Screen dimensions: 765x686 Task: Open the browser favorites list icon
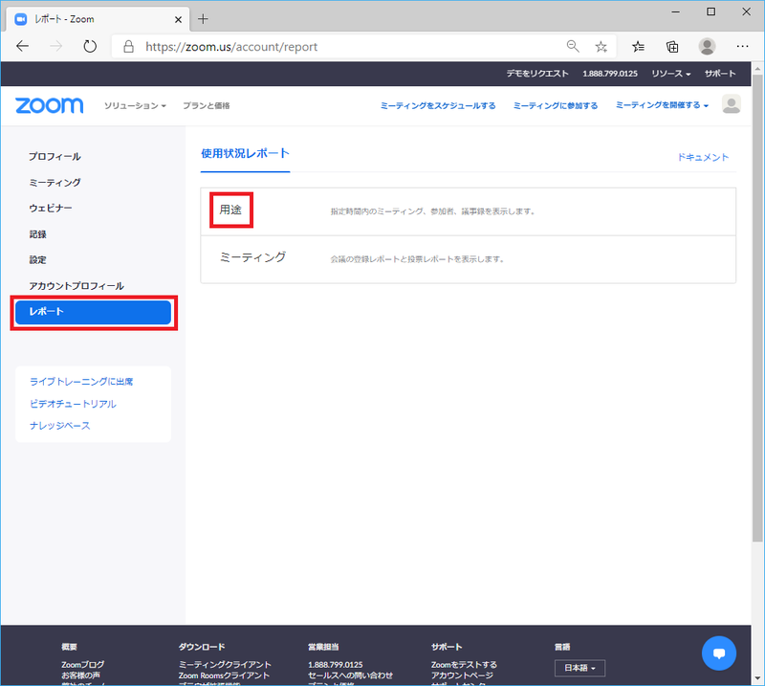click(x=638, y=46)
